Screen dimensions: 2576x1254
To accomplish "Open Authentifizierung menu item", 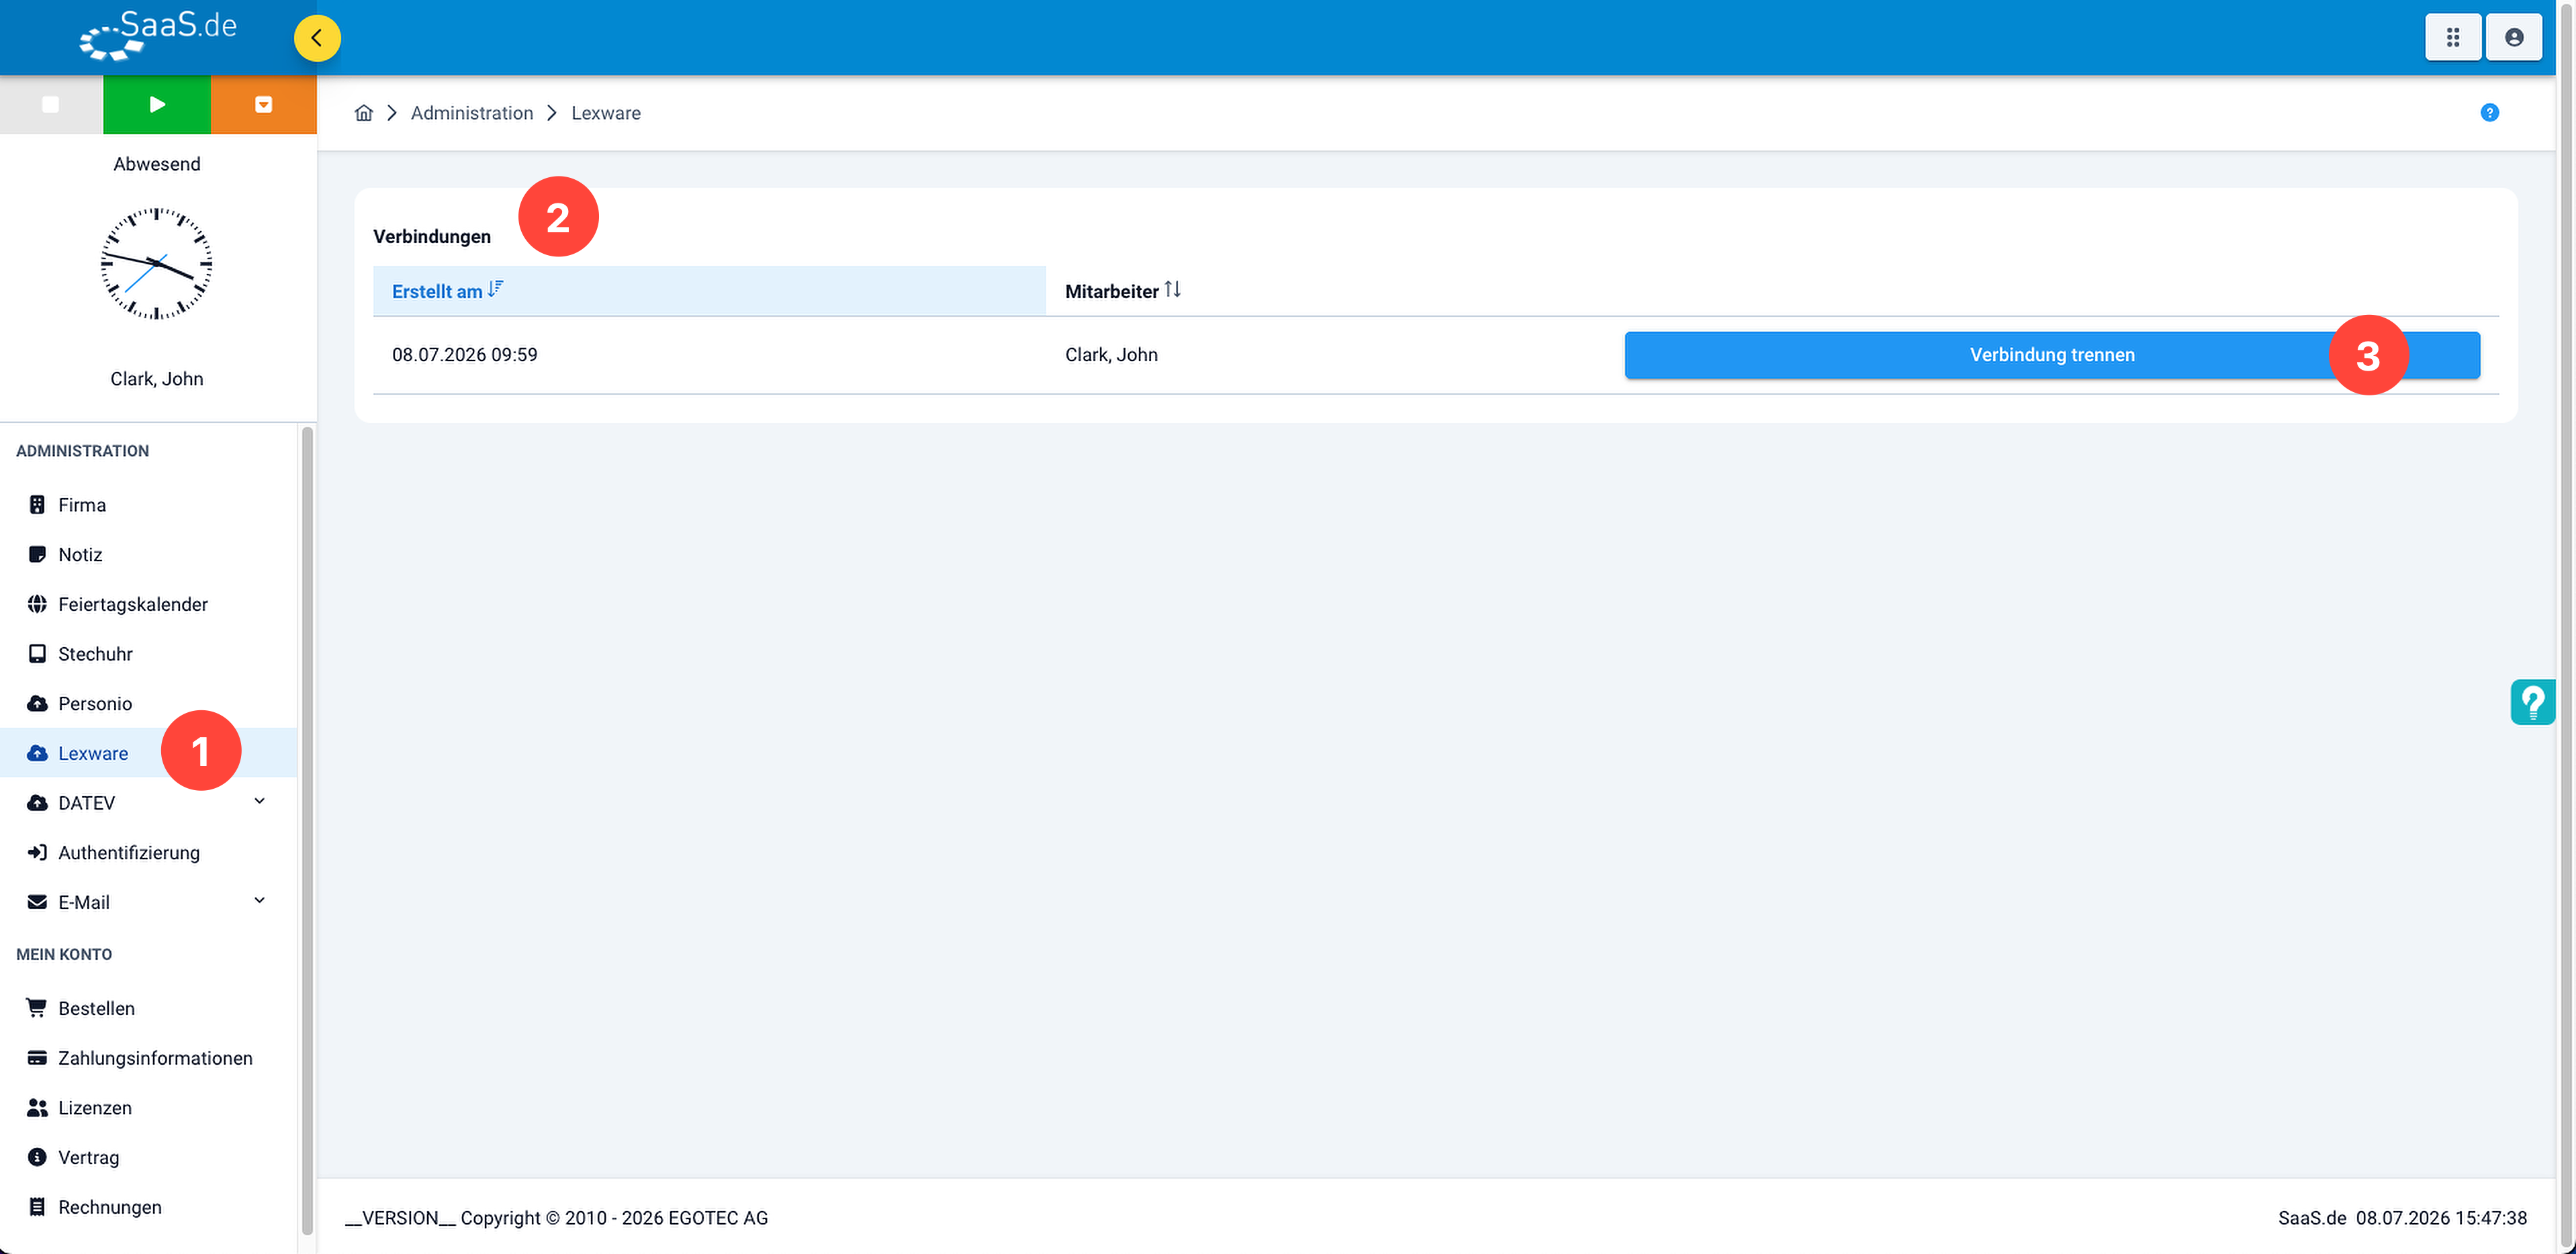I will pyautogui.click(x=148, y=853).
